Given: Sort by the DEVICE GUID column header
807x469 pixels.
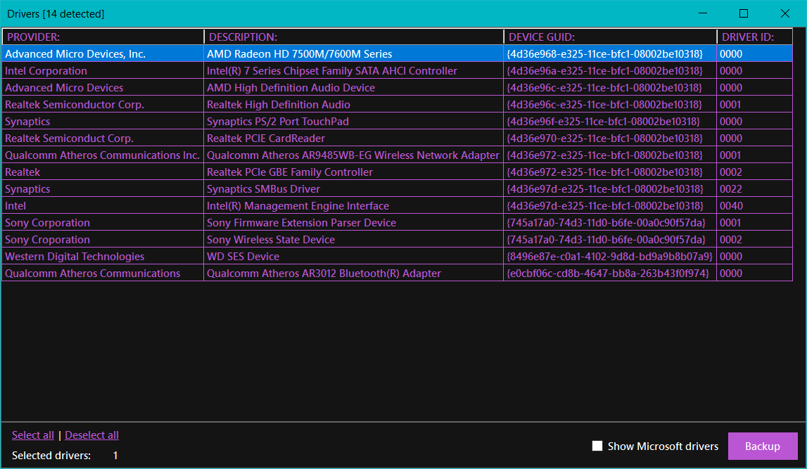Looking at the screenshot, I should coord(611,37).
